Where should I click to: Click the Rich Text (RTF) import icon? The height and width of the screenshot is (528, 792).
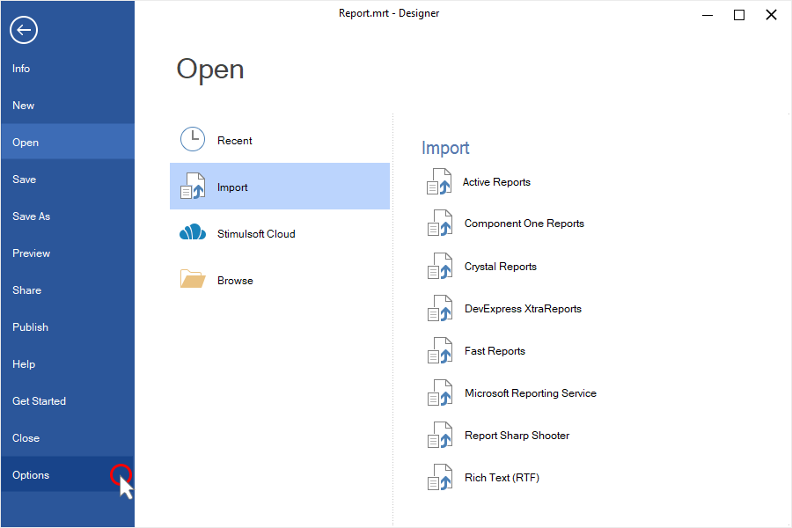coord(440,478)
